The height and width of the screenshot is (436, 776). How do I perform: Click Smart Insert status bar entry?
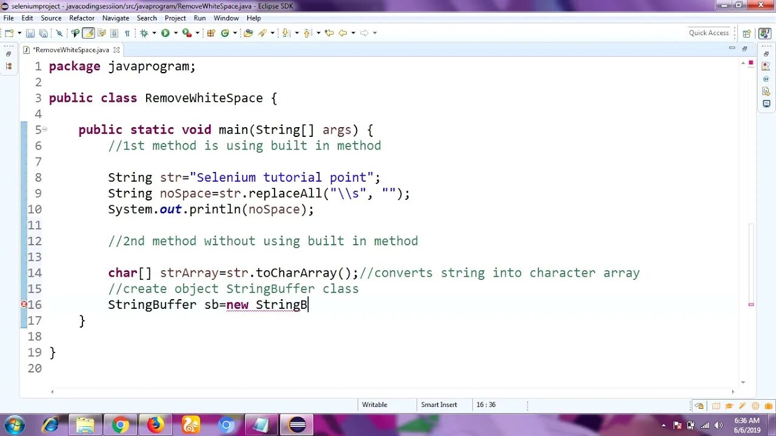(439, 405)
